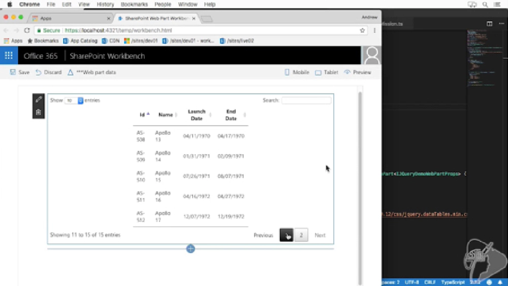The height and width of the screenshot is (286, 508).
Task: Open the People menu
Action: coord(163,4)
